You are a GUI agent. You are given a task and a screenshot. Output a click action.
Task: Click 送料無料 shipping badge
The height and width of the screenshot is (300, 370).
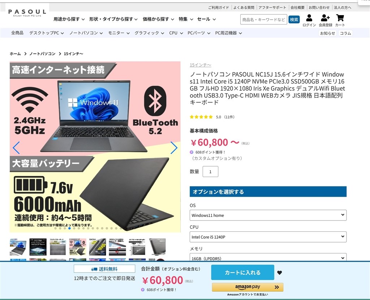[x=104, y=269]
